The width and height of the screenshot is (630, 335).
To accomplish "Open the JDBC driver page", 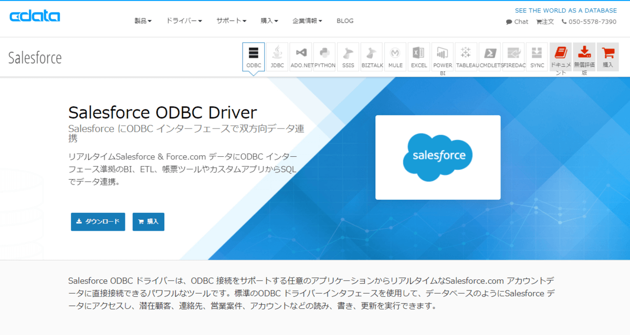I will (x=277, y=57).
